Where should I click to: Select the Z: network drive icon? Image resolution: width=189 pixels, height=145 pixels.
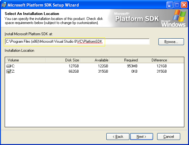pyautogui.click(x=9, y=71)
